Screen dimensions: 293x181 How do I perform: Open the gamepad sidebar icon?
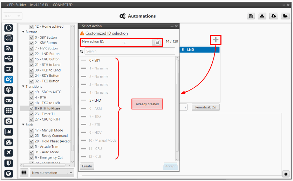pos(9,100)
